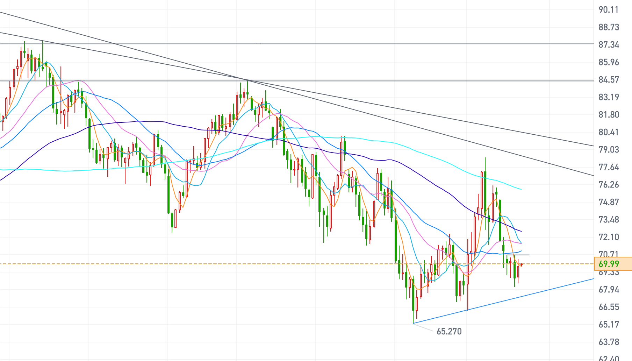Click the 85.96 price axis label
632x361 pixels.
[609, 62]
